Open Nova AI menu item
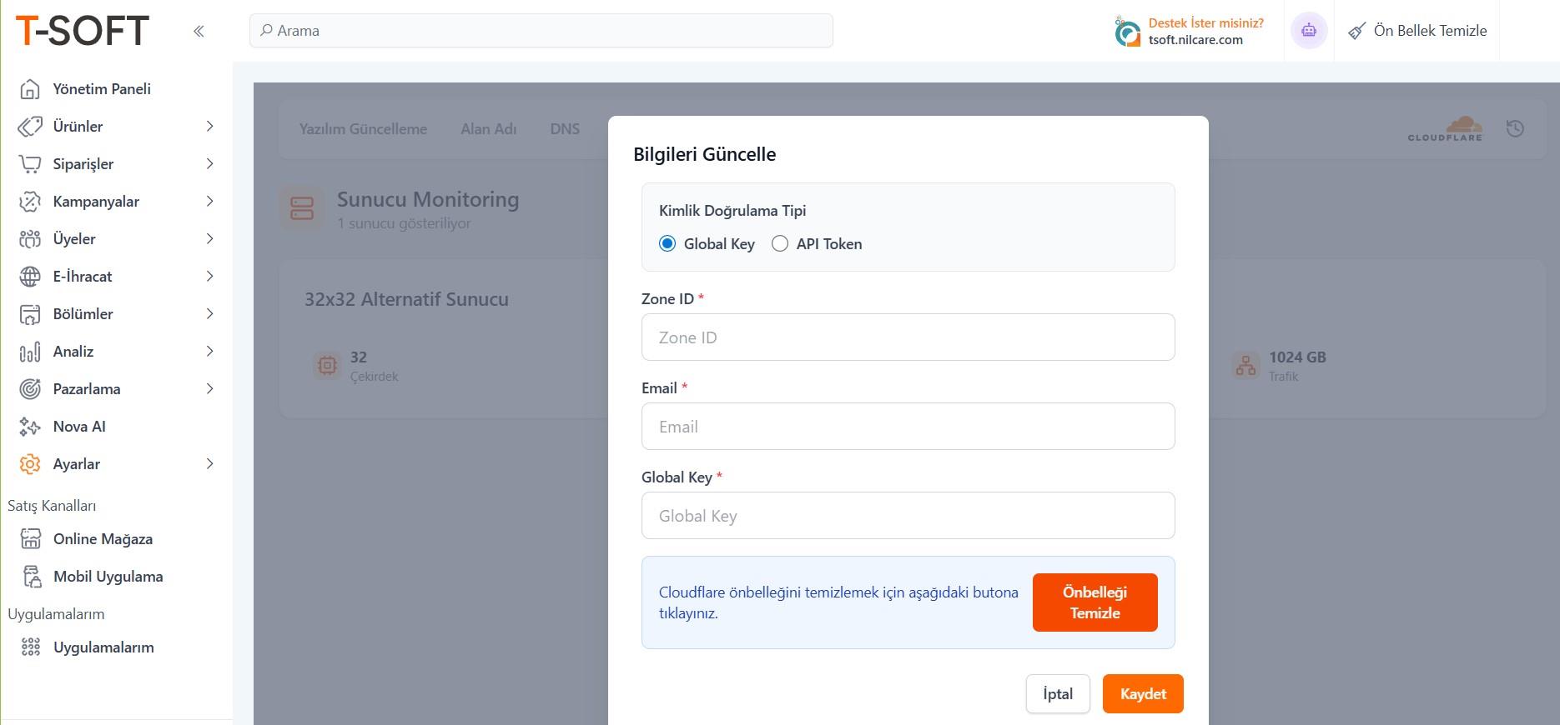This screenshot has height=725, width=1560. pyautogui.click(x=79, y=427)
